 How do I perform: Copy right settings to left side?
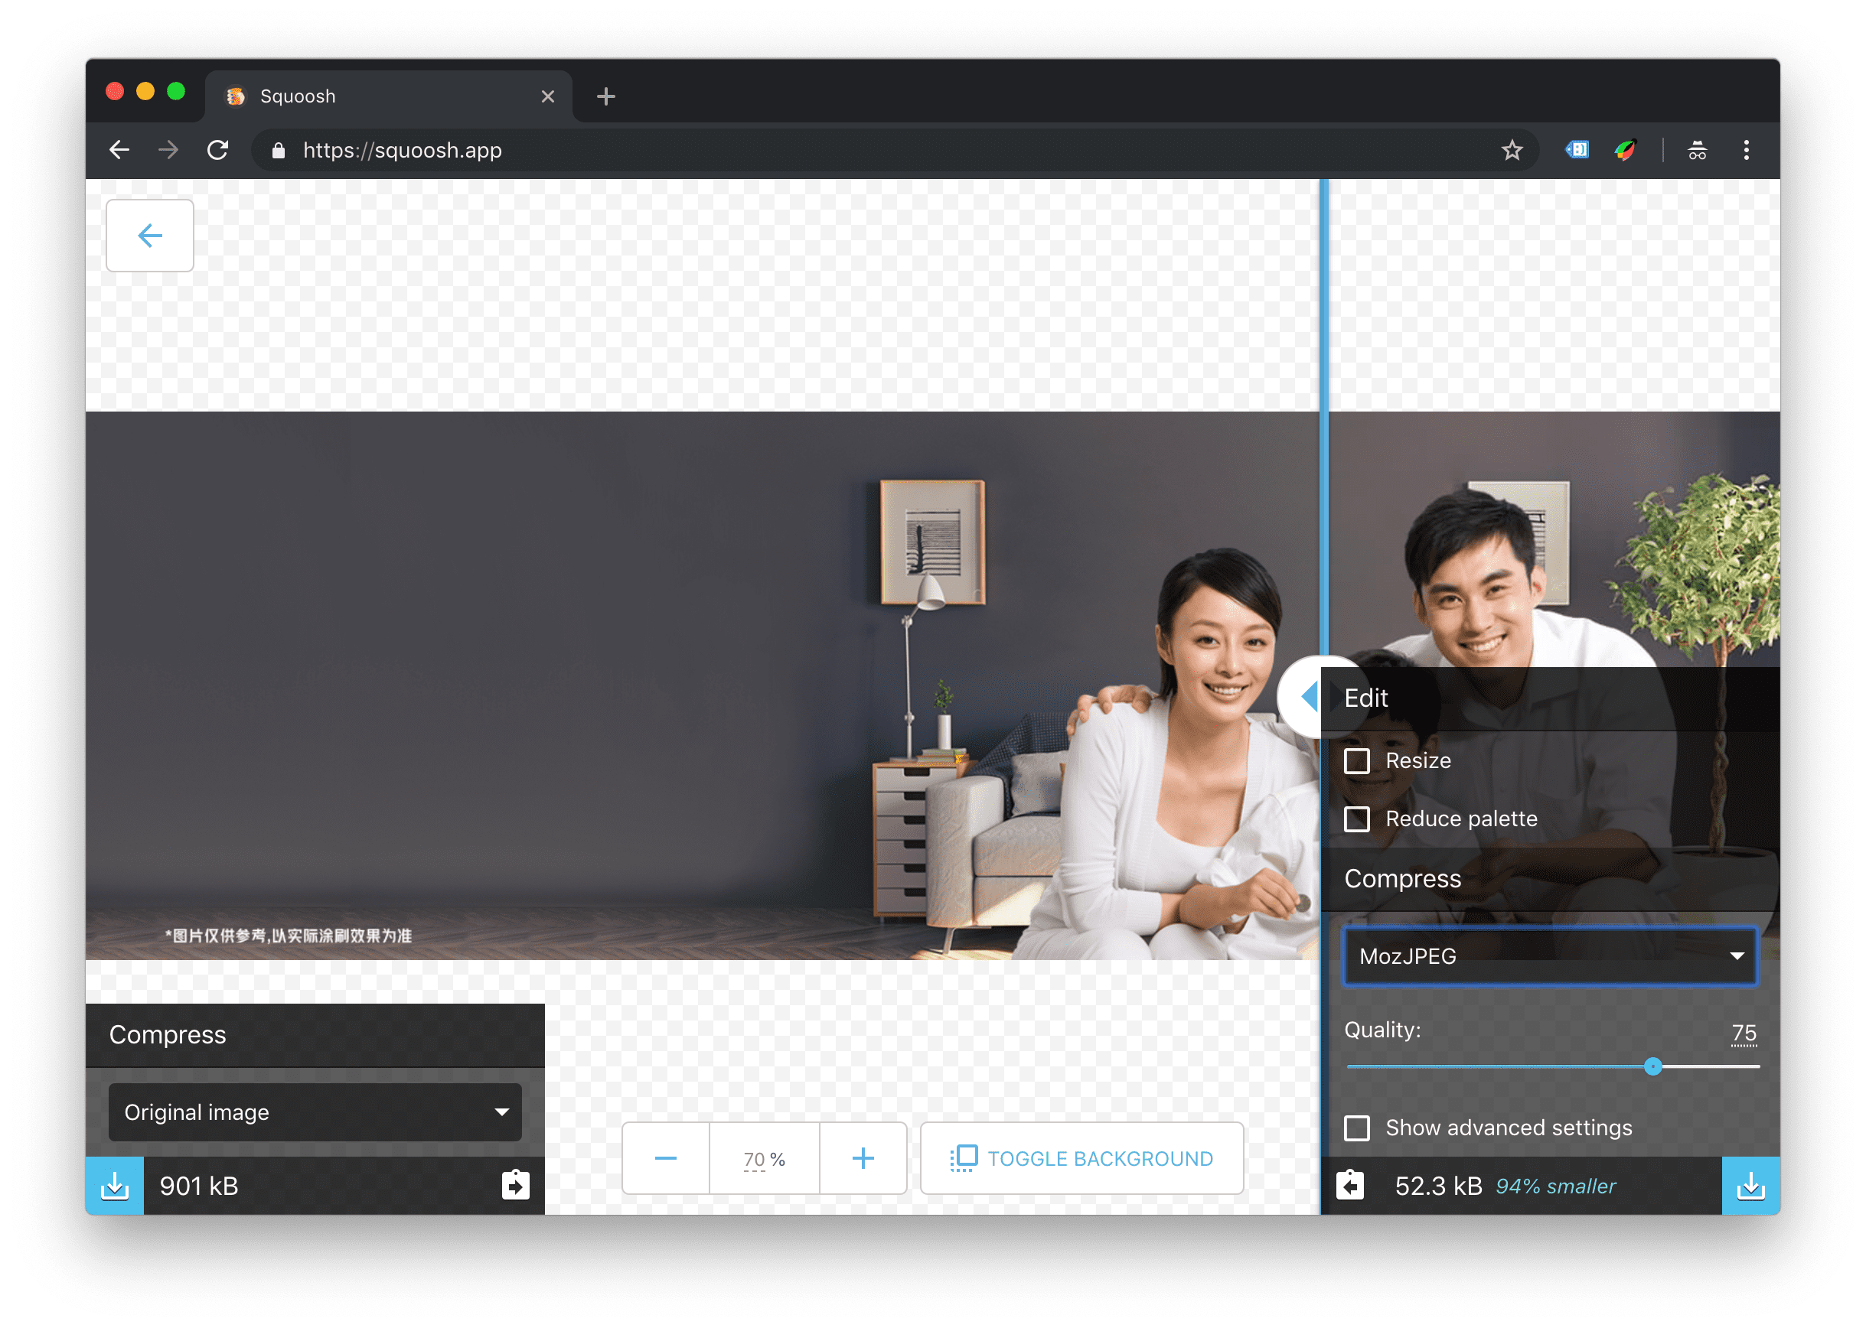(1350, 1185)
